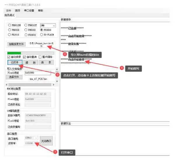176x160 pixels.
Task: Click the up arrow of the vertical scrollbar
Action: [57, 69]
